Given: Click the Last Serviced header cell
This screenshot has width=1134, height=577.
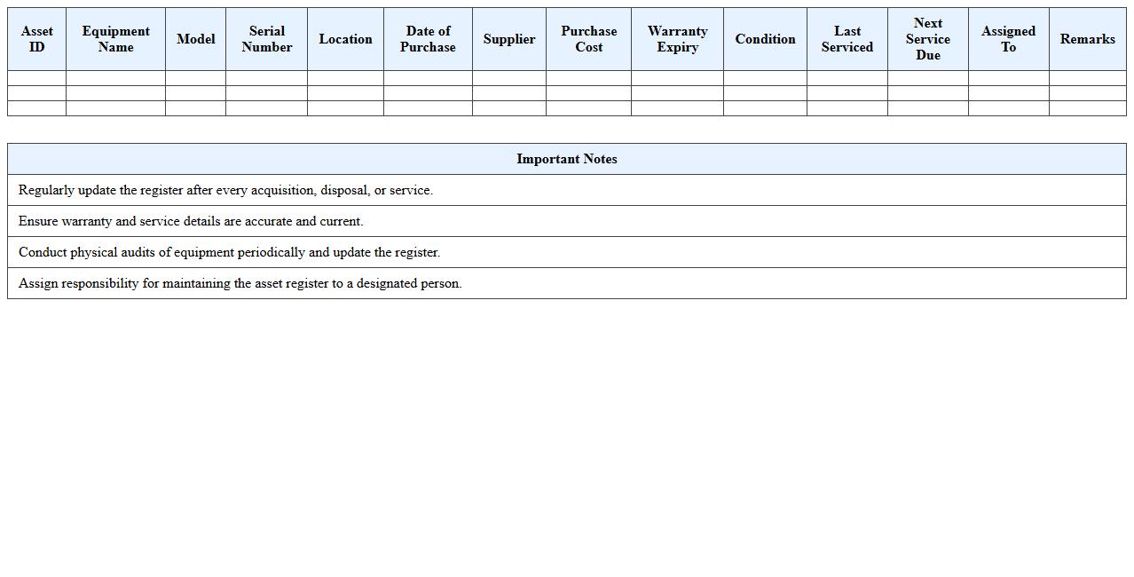Looking at the screenshot, I should click(847, 39).
